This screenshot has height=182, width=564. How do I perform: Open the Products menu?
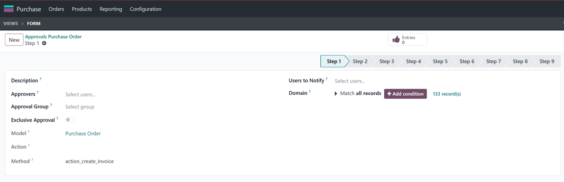coord(82,9)
